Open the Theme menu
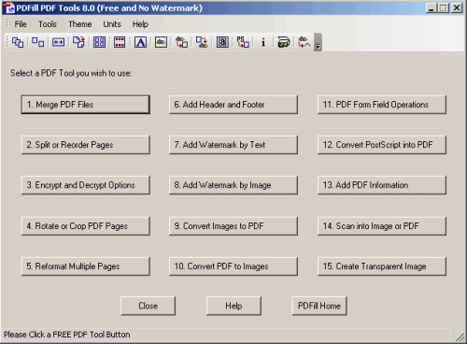This screenshot has width=467, height=344. point(80,24)
